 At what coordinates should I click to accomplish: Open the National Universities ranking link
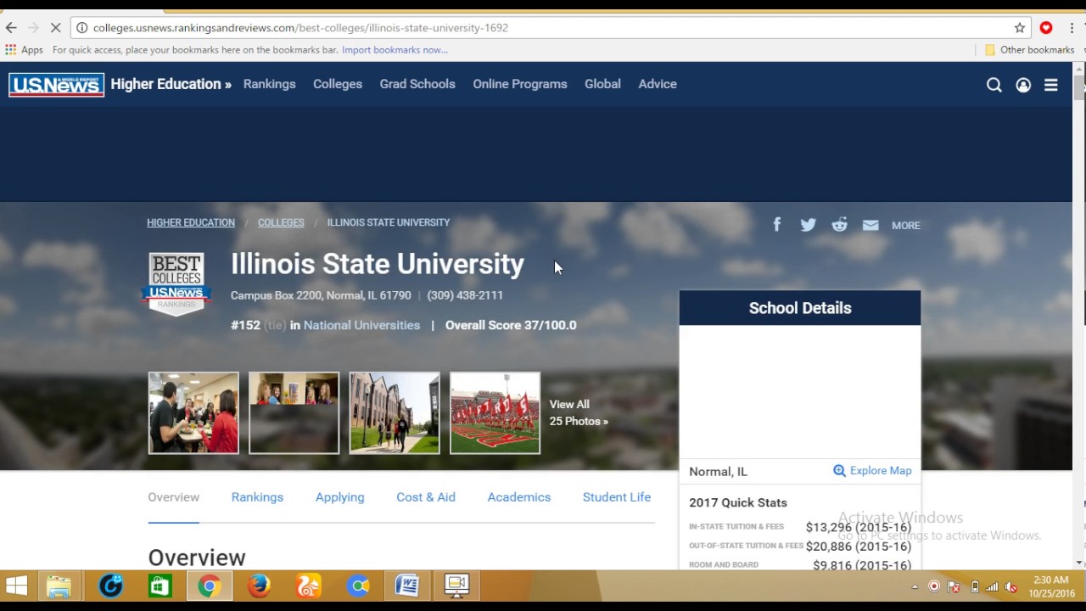[x=361, y=325]
